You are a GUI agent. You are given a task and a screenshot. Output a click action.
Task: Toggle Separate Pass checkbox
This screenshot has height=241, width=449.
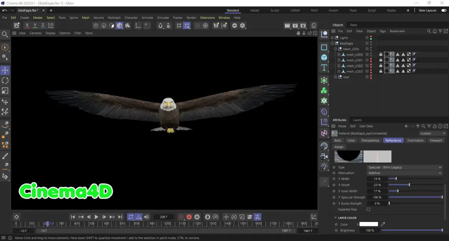[x=369, y=210]
